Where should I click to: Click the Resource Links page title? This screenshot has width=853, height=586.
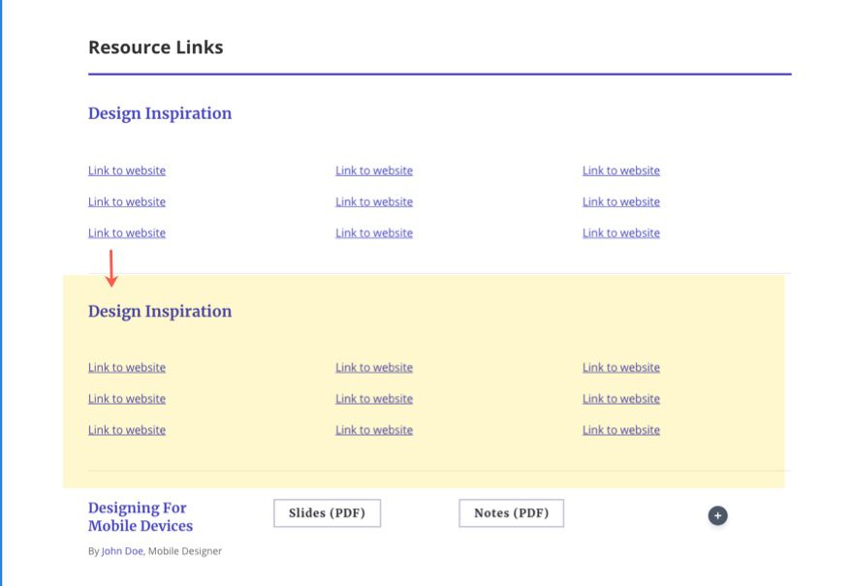point(156,46)
